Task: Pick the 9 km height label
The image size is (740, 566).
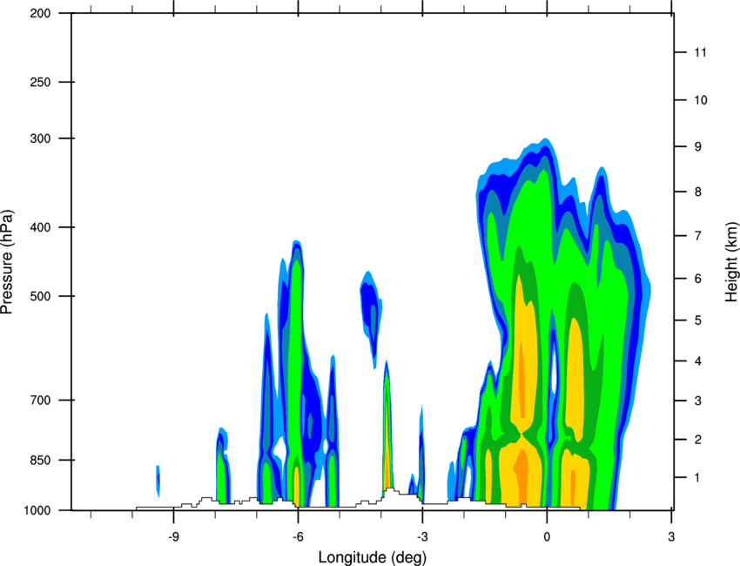Action: coord(697,146)
